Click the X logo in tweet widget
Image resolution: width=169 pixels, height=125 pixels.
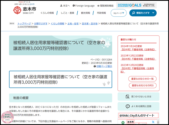(153, 122)
